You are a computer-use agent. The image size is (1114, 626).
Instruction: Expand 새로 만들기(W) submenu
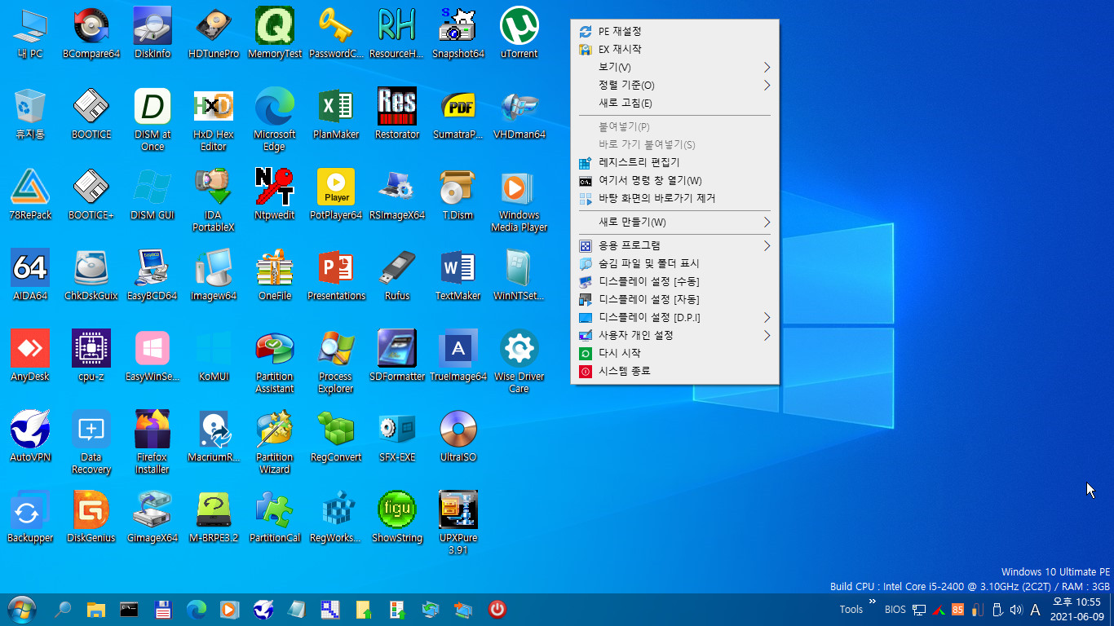tap(674, 222)
